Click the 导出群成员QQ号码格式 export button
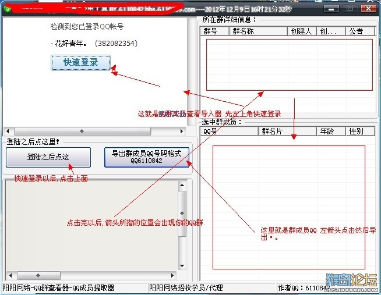Screen dimensions: 381x295 (147, 157)
